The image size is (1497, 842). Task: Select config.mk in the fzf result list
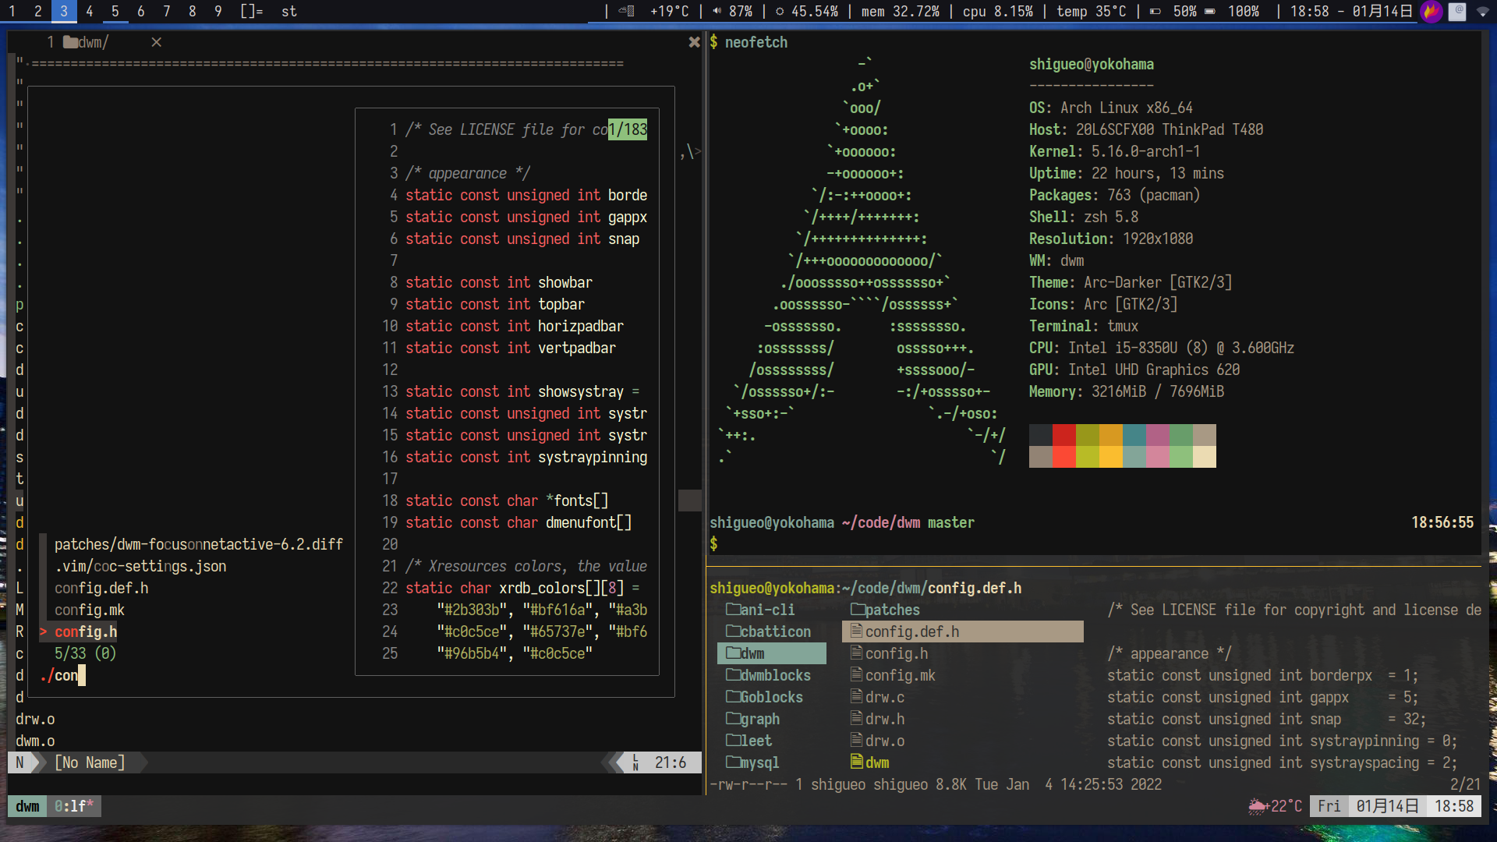tap(90, 610)
